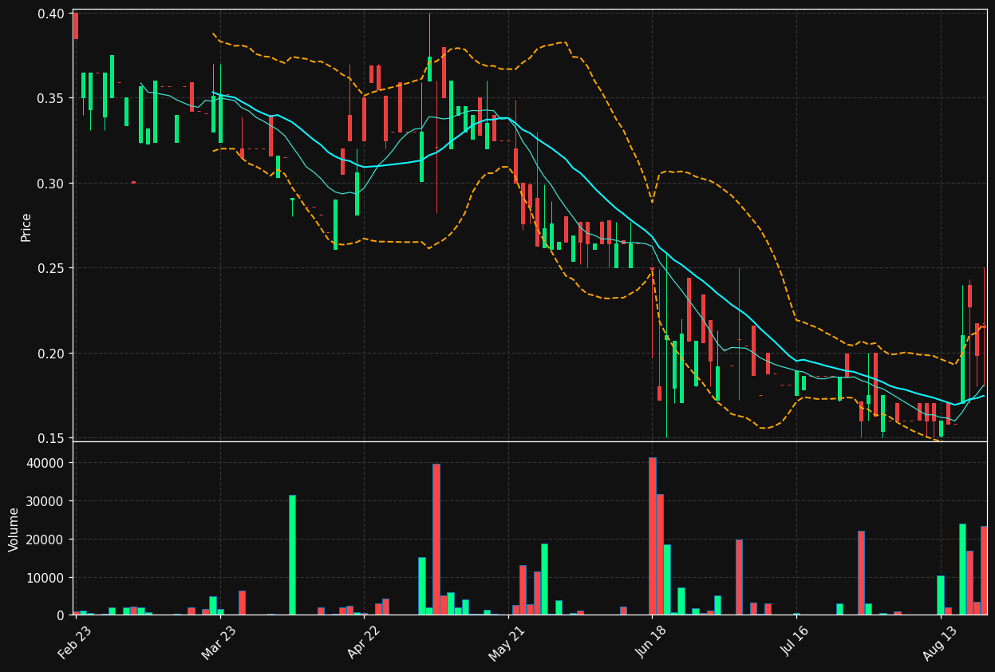Click the 0.20 price tick label

click(x=51, y=354)
